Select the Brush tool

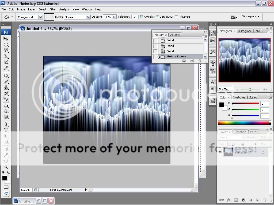[6, 82]
